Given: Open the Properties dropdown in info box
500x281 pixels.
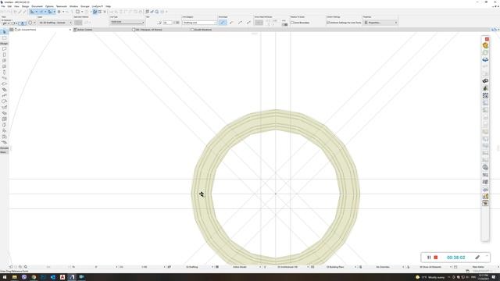Looking at the screenshot, I should (380, 23).
